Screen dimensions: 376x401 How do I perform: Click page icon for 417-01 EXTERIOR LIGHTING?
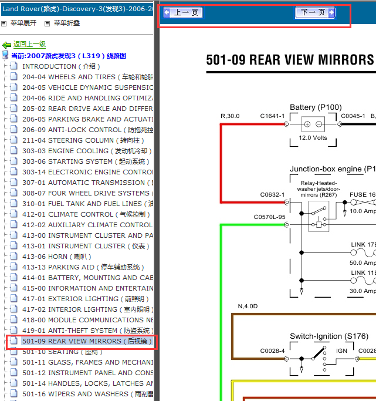14,298
